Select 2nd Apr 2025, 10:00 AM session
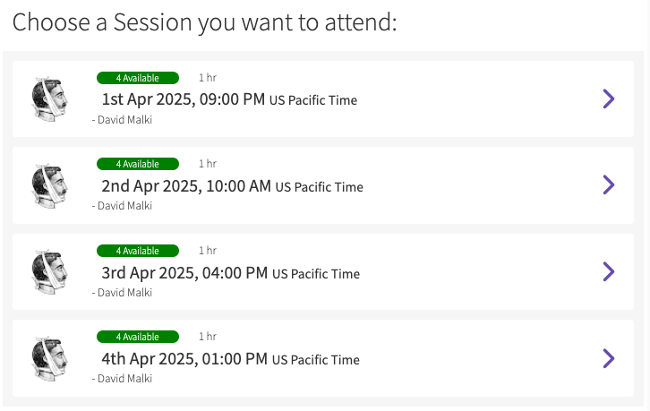 [323, 185]
